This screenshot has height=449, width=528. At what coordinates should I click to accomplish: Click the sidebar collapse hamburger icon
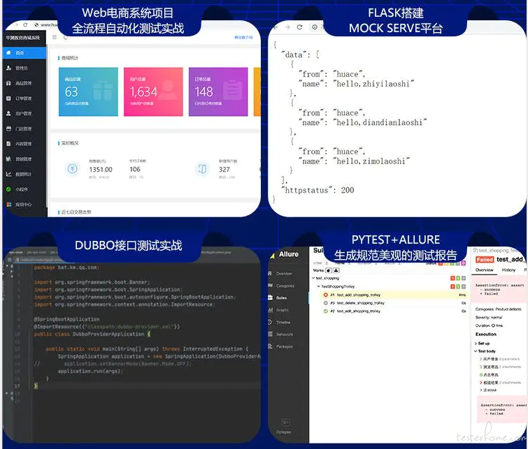point(55,37)
